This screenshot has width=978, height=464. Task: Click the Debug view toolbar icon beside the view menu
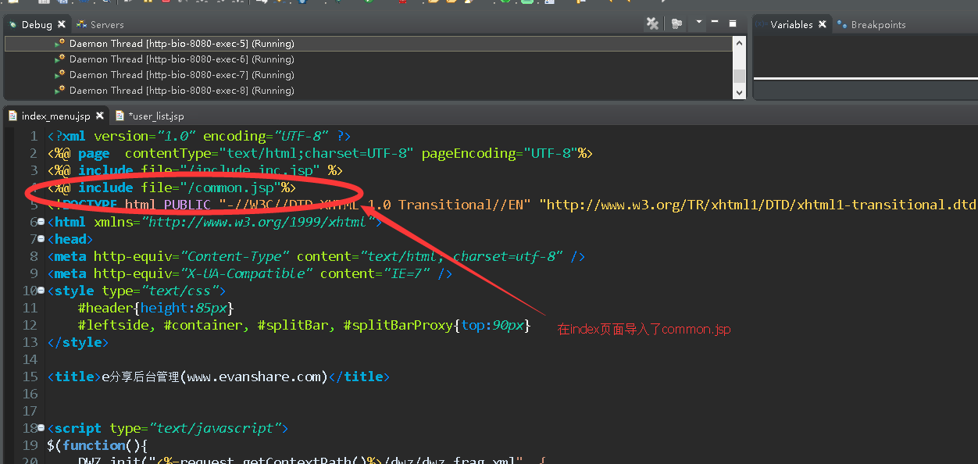[x=676, y=24]
